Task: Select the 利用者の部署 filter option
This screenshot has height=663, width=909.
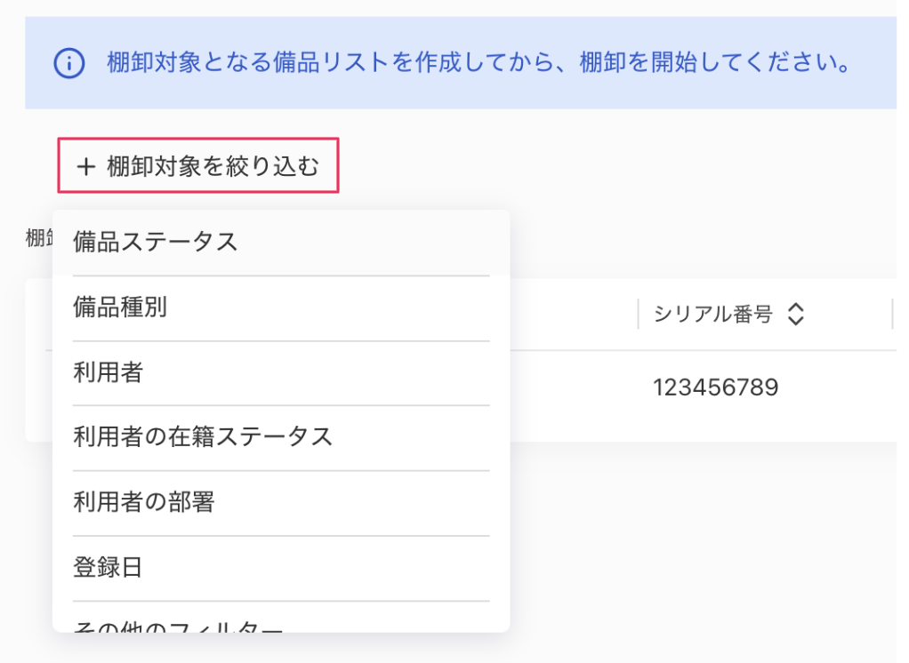Action: click(145, 502)
